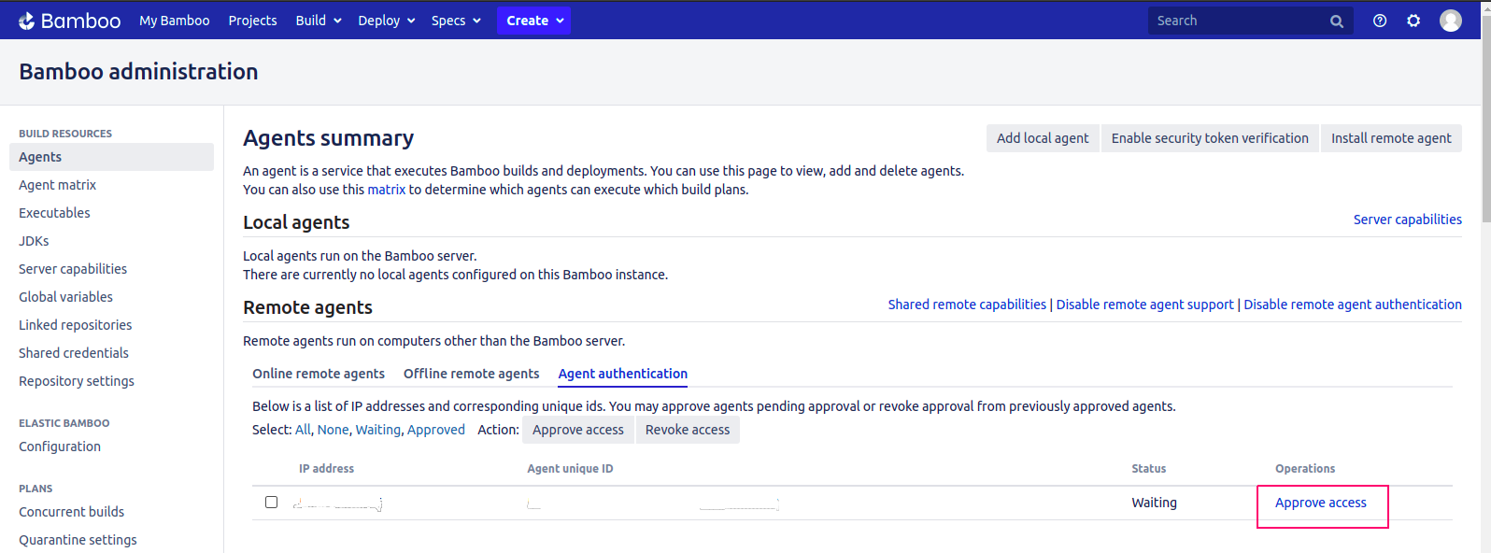Open the user profile avatar
Screen dimensions: 1491x553
click(1451, 21)
